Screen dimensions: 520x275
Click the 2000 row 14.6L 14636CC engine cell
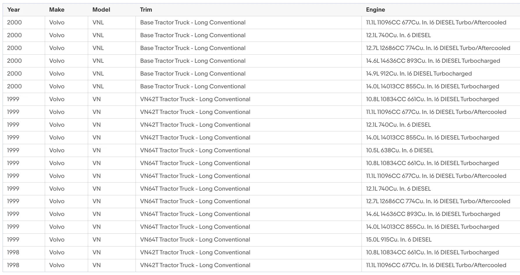click(433, 61)
